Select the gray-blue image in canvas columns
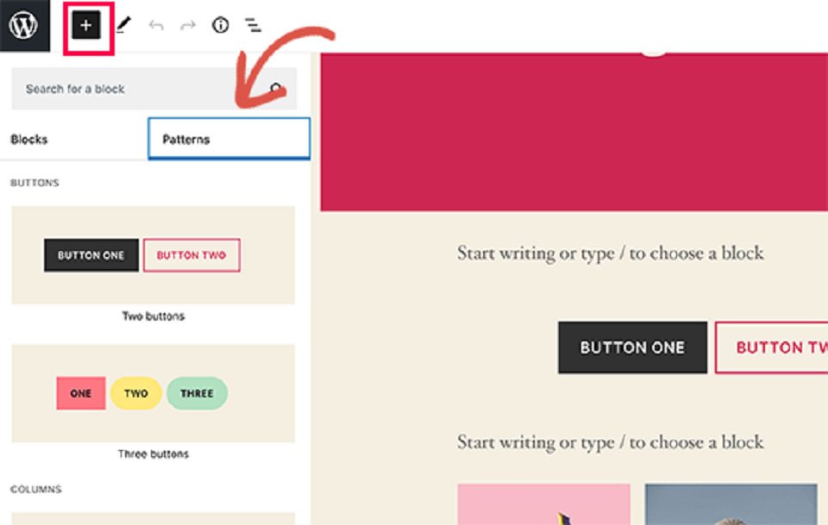 [x=731, y=504]
